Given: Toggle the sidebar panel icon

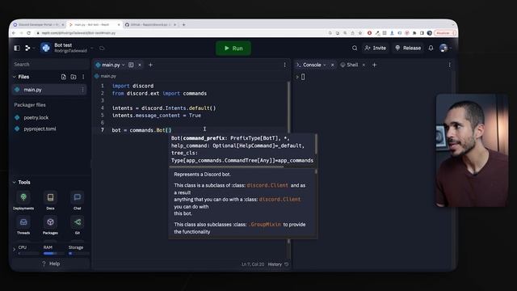Looking at the screenshot, I should pyautogui.click(x=17, y=48).
